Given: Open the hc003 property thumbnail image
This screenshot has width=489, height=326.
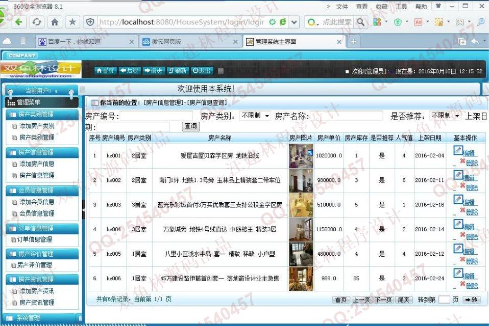Looking at the screenshot, I should 301,205.
